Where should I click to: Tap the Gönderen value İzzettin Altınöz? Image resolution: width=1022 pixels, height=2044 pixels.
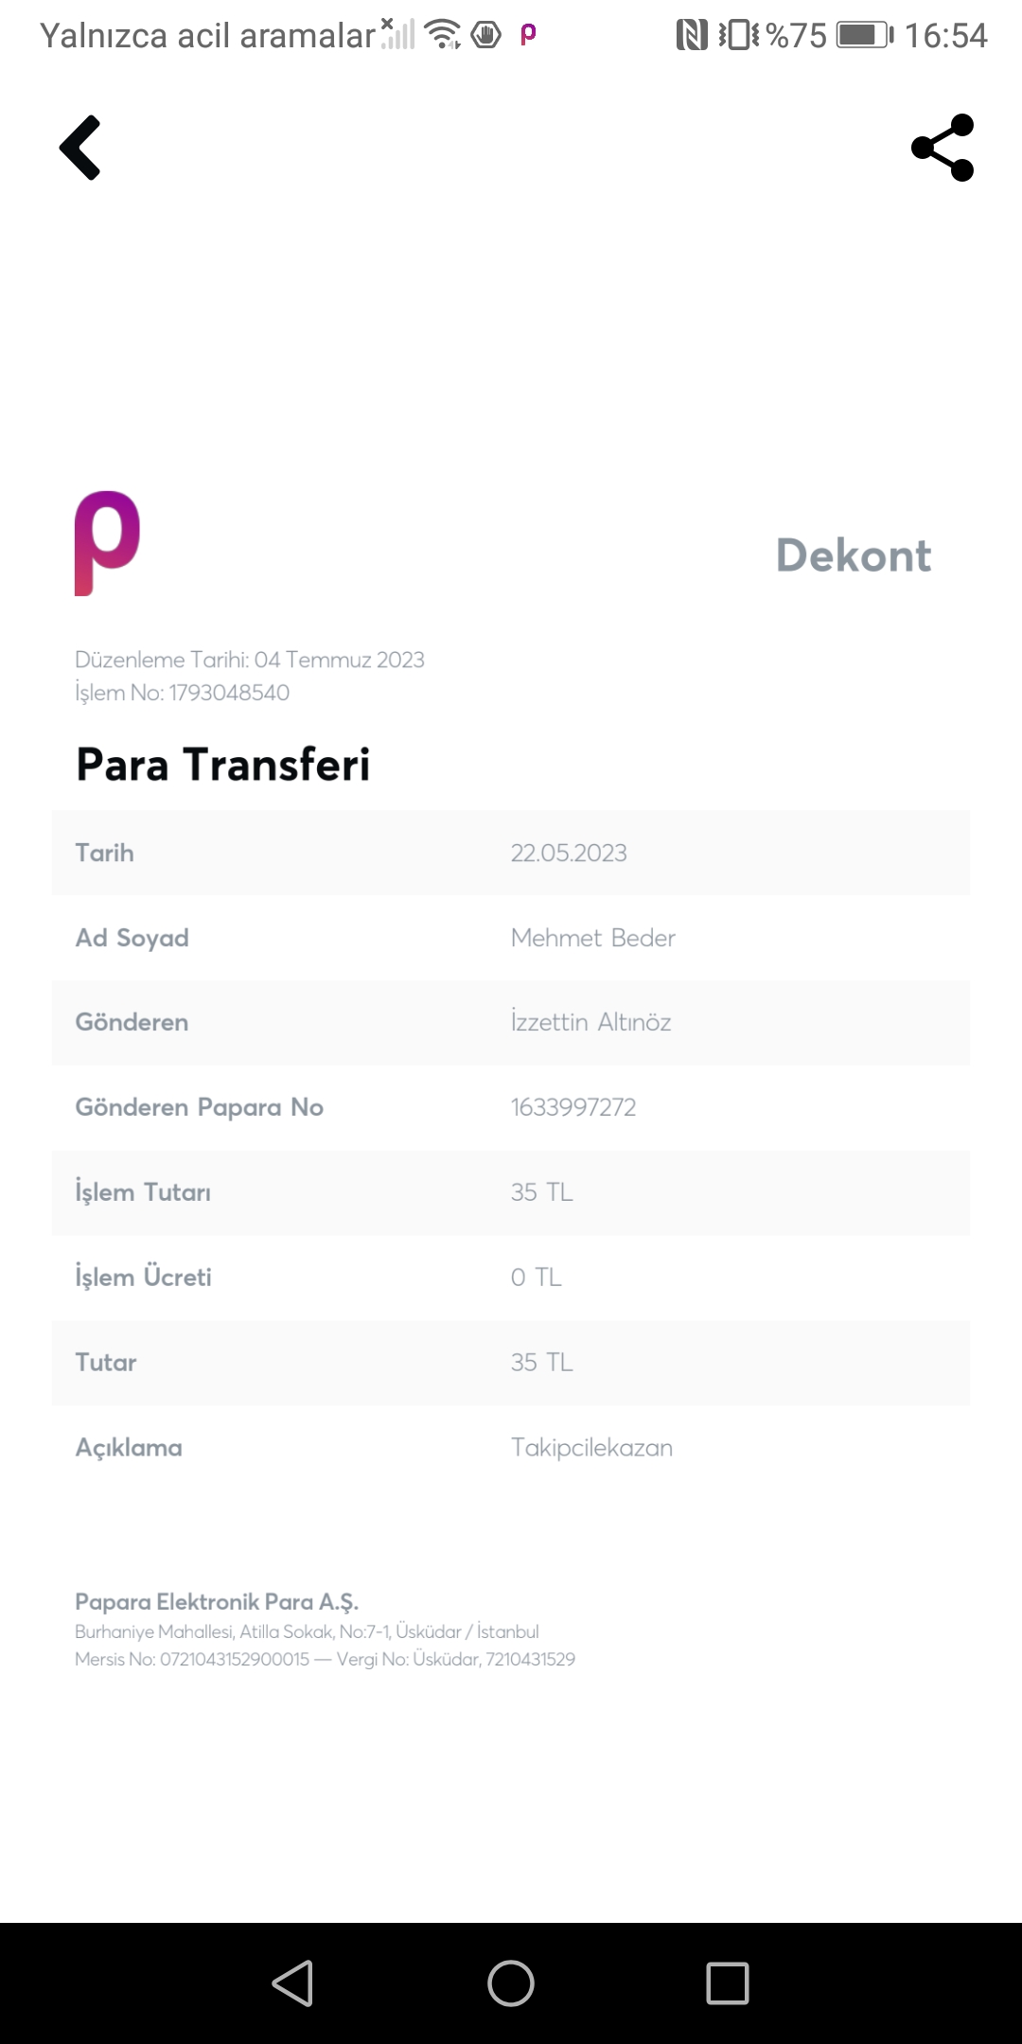[x=591, y=1022]
